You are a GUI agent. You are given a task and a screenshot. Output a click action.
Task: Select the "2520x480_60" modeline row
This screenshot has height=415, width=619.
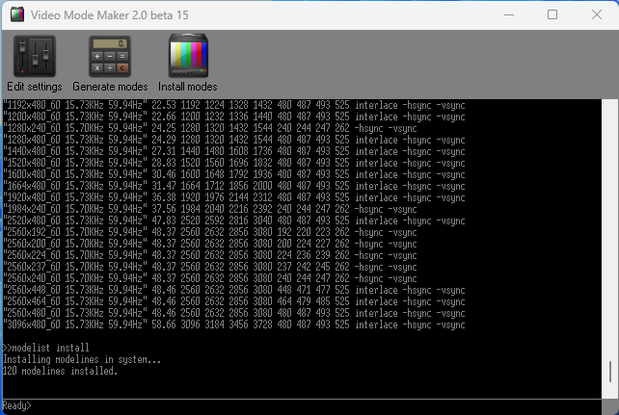234,220
